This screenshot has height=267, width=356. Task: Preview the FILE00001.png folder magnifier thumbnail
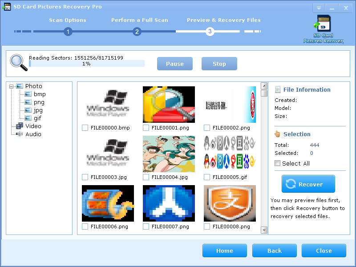click(x=169, y=105)
